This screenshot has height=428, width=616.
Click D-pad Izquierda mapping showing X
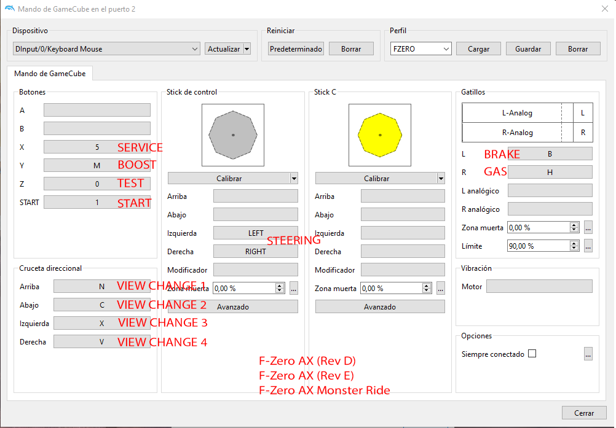pos(102,323)
